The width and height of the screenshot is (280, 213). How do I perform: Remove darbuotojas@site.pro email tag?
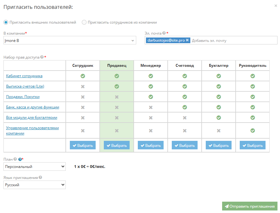[x=187, y=40]
